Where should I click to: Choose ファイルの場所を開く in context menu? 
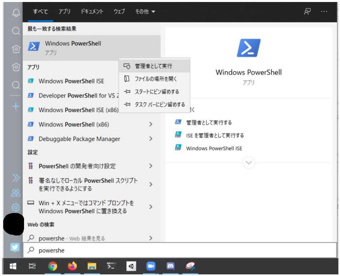[154, 79]
